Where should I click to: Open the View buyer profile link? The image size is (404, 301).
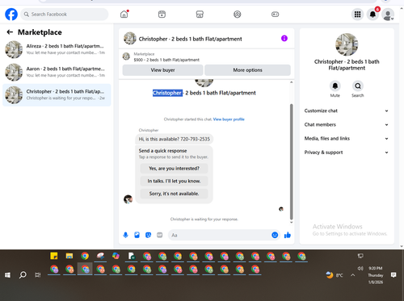click(x=229, y=119)
